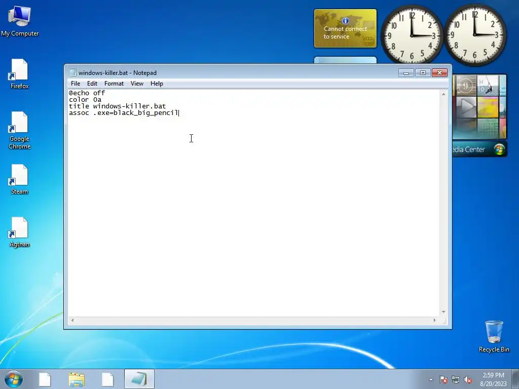Click the Show Desktop strip
519x389 pixels.
(515, 379)
